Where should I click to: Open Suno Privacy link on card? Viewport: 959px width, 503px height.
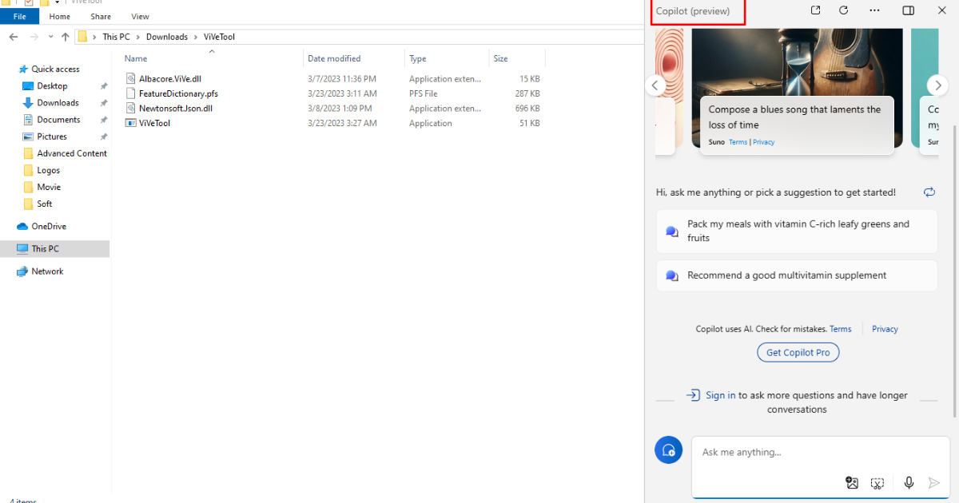click(763, 142)
